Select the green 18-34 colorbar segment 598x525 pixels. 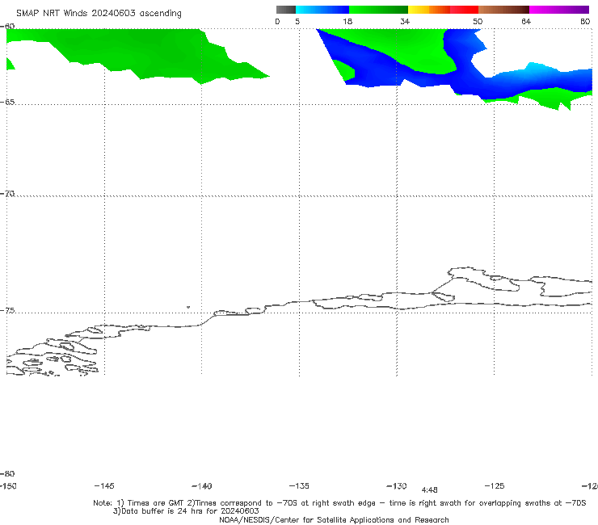(x=379, y=10)
